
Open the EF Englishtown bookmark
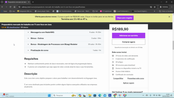(106, 11)
